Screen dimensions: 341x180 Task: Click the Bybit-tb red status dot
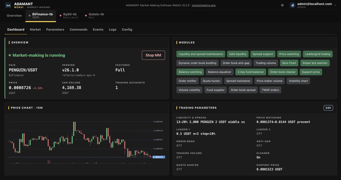click(x=61, y=16)
